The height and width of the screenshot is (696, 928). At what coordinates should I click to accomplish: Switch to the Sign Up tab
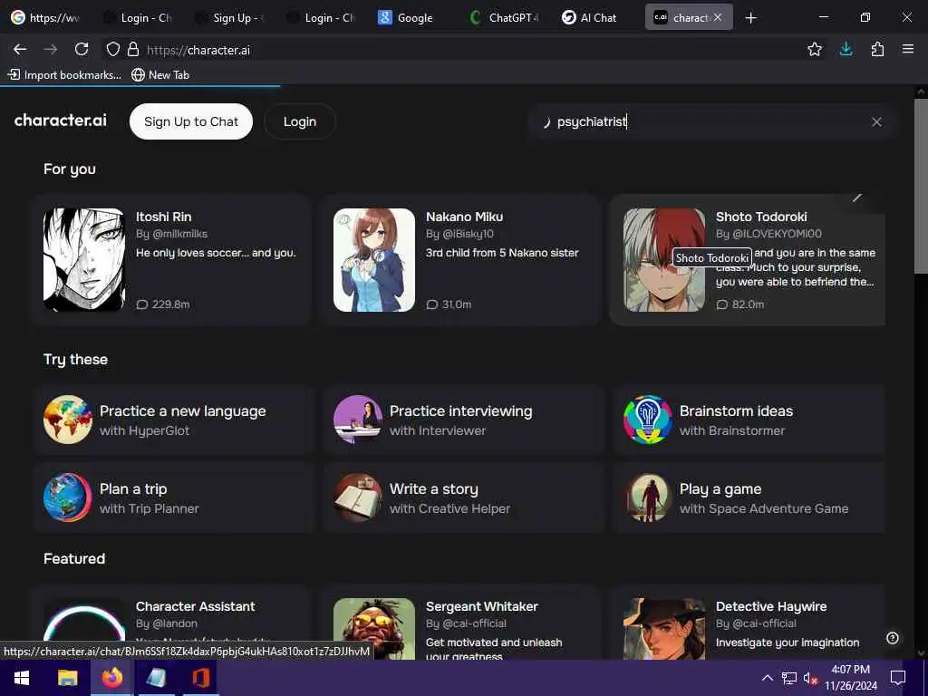(231, 18)
